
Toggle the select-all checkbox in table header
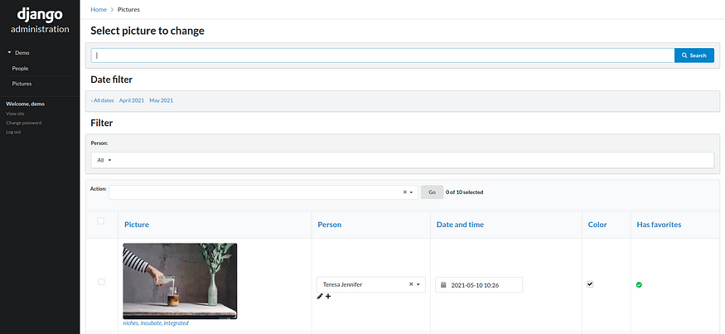tap(101, 221)
